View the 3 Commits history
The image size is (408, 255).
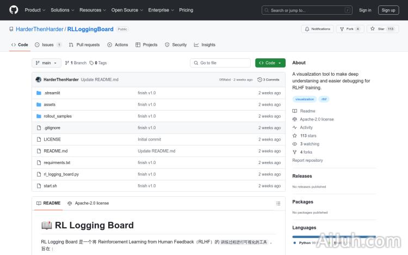268,80
